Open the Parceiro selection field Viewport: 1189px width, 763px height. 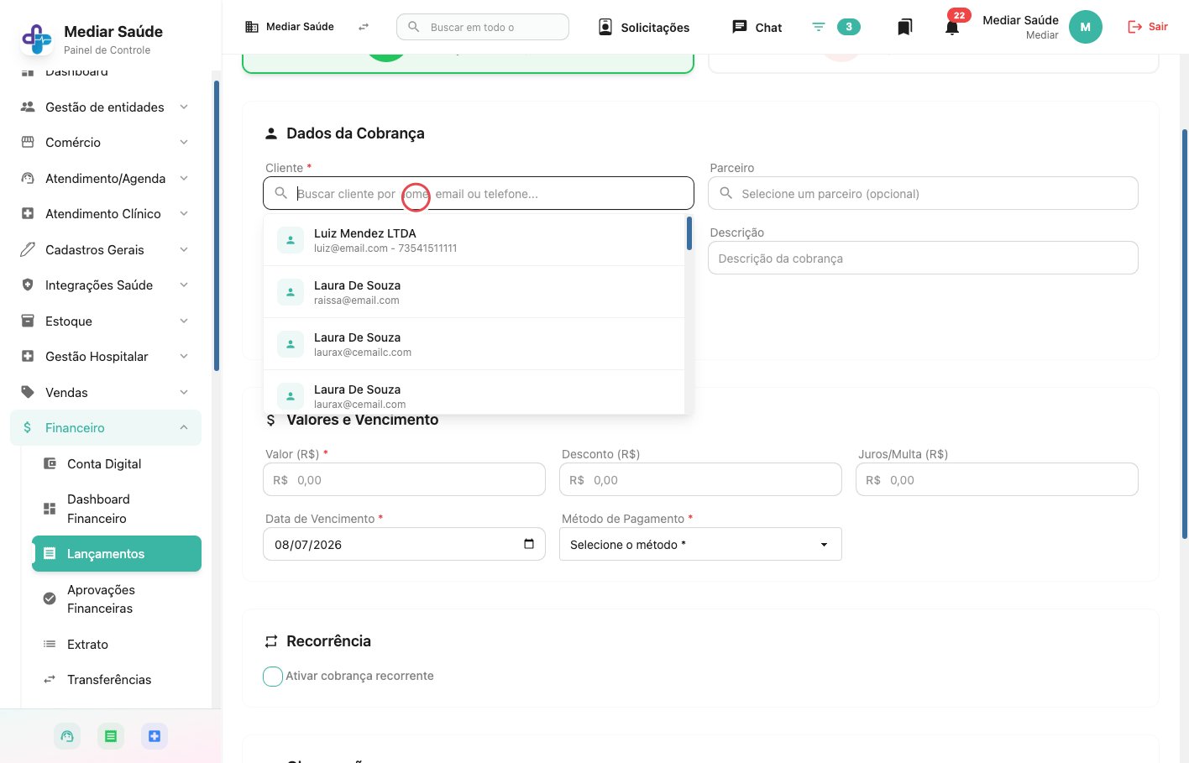(923, 193)
